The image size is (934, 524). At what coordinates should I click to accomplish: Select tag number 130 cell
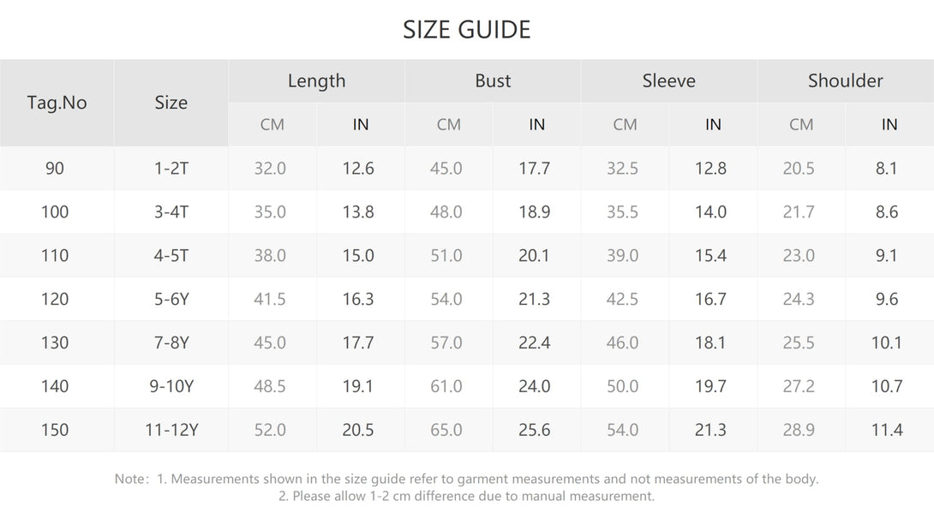coord(55,343)
